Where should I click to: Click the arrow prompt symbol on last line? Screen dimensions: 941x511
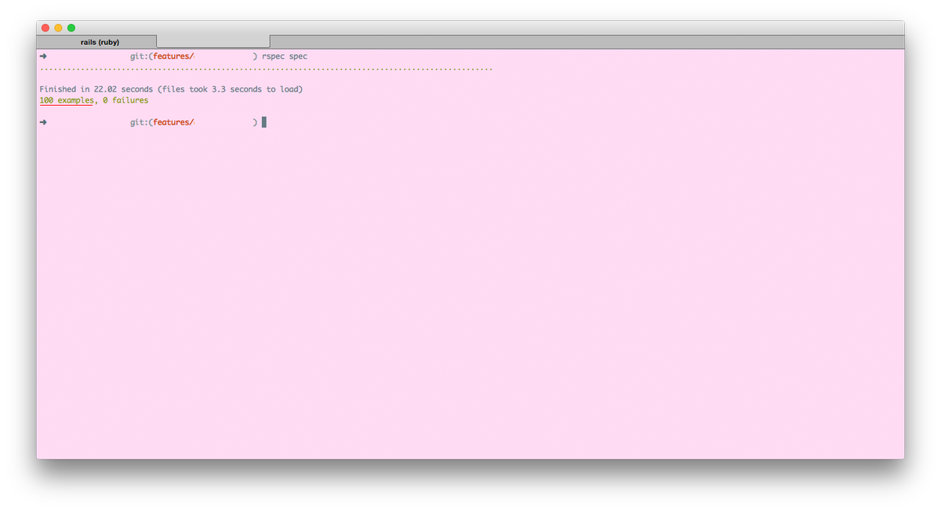coord(43,122)
